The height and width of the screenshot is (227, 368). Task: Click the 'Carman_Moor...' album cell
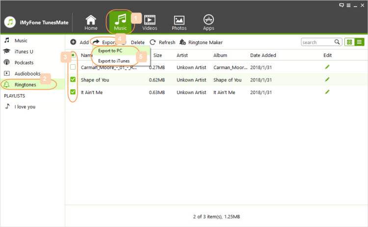pos(230,68)
